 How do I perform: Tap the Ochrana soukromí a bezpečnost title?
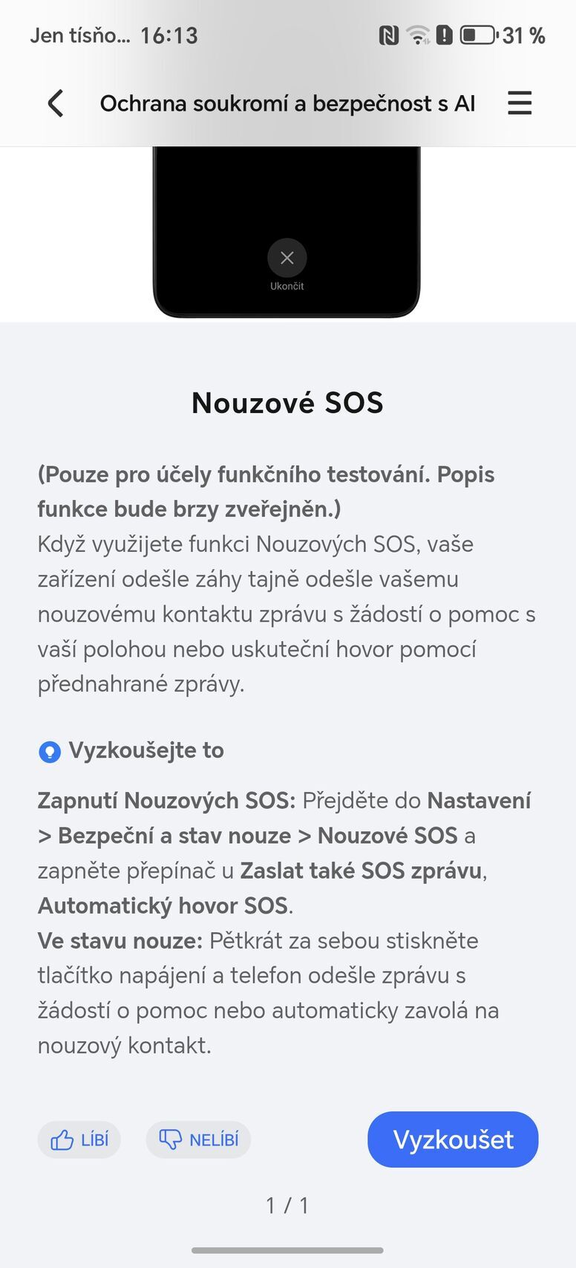click(x=287, y=103)
